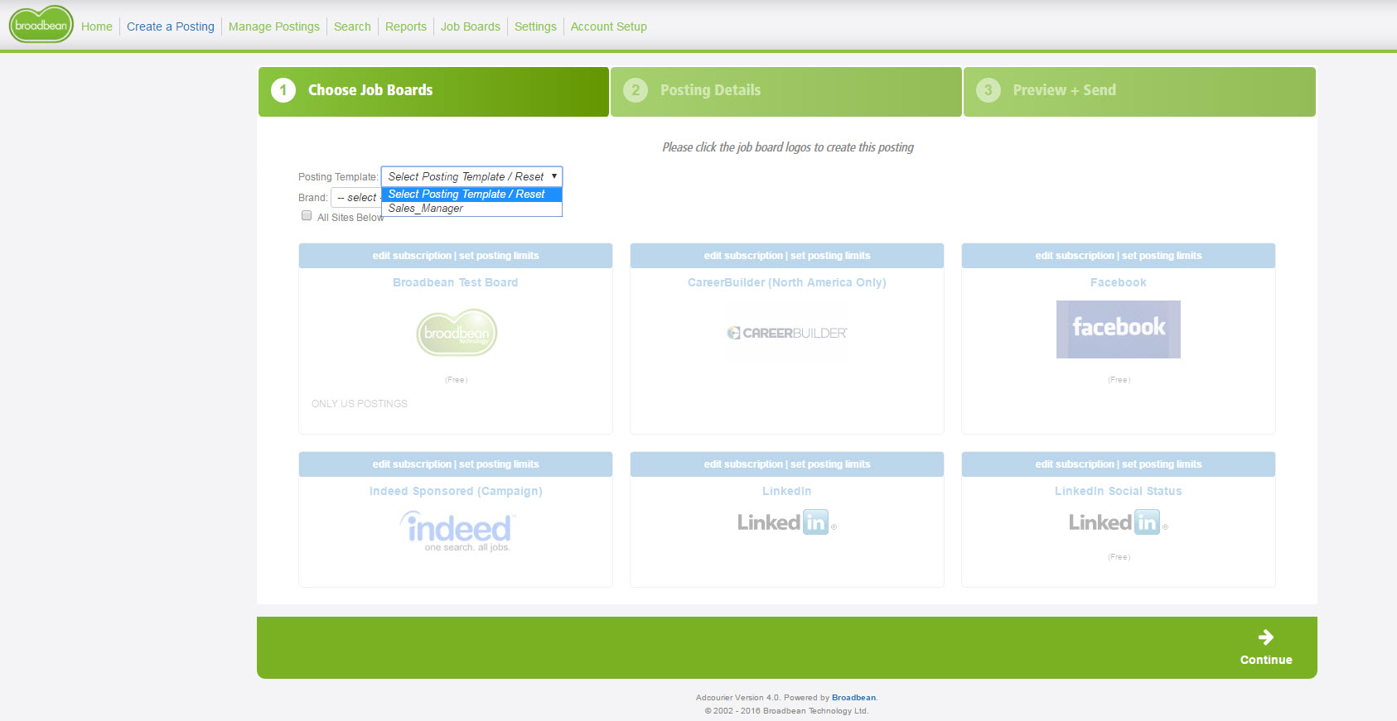1397x721 pixels.
Task: Open Broadbean link in footer
Action: [853, 698]
